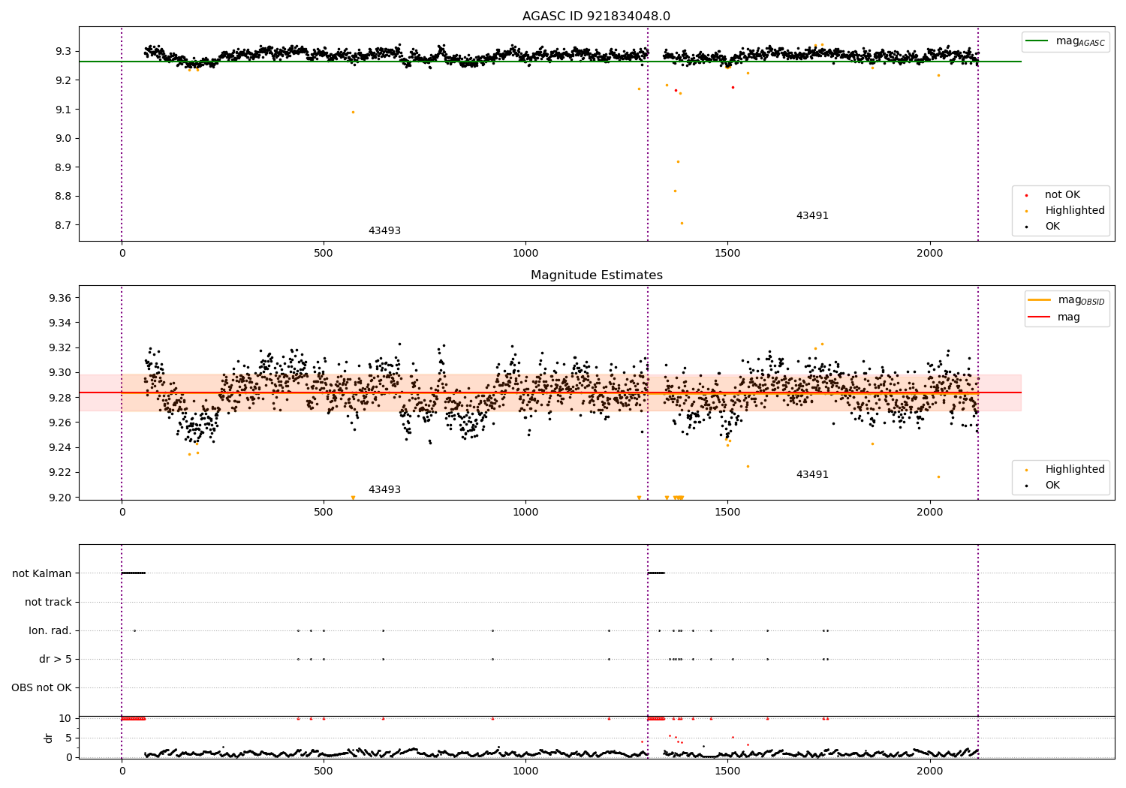Click the "Magnitude Estimates" subplot title
This screenshot has height=788, width=1126.
[x=596, y=275]
